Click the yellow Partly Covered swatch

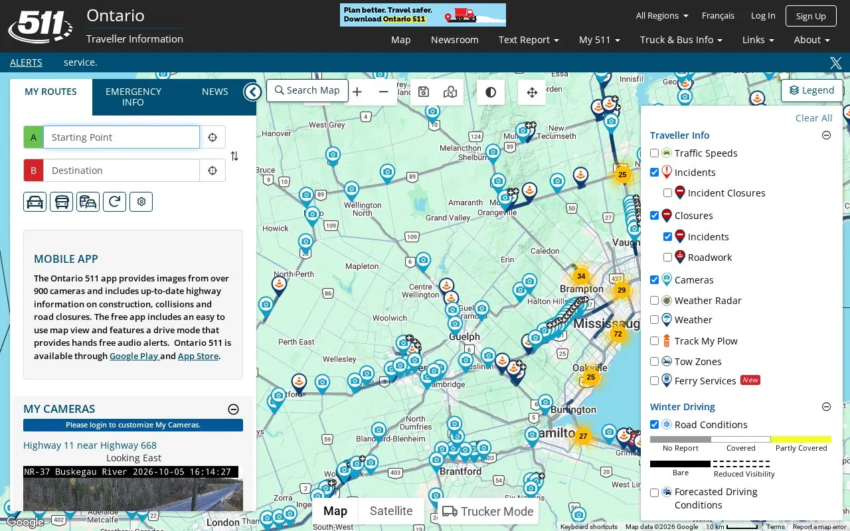[x=801, y=439]
